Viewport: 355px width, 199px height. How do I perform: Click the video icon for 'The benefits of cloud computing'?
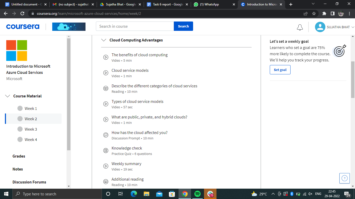click(106, 57)
